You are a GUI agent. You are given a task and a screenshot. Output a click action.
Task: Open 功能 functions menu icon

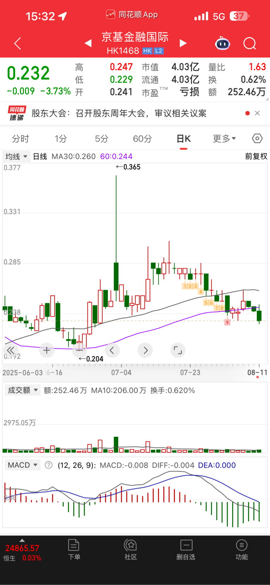(242, 549)
